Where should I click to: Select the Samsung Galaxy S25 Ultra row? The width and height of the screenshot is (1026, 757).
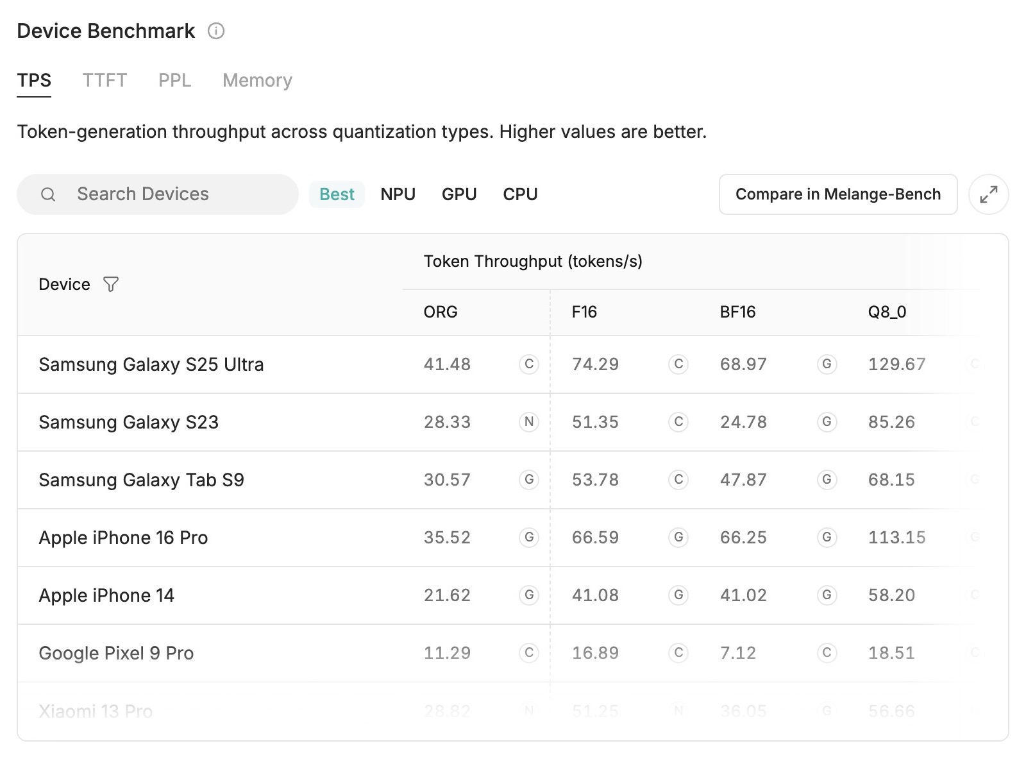point(513,364)
